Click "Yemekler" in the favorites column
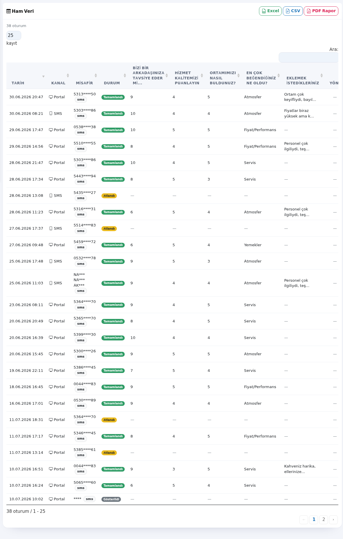The width and height of the screenshot is (343, 539). pyautogui.click(x=253, y=245)
